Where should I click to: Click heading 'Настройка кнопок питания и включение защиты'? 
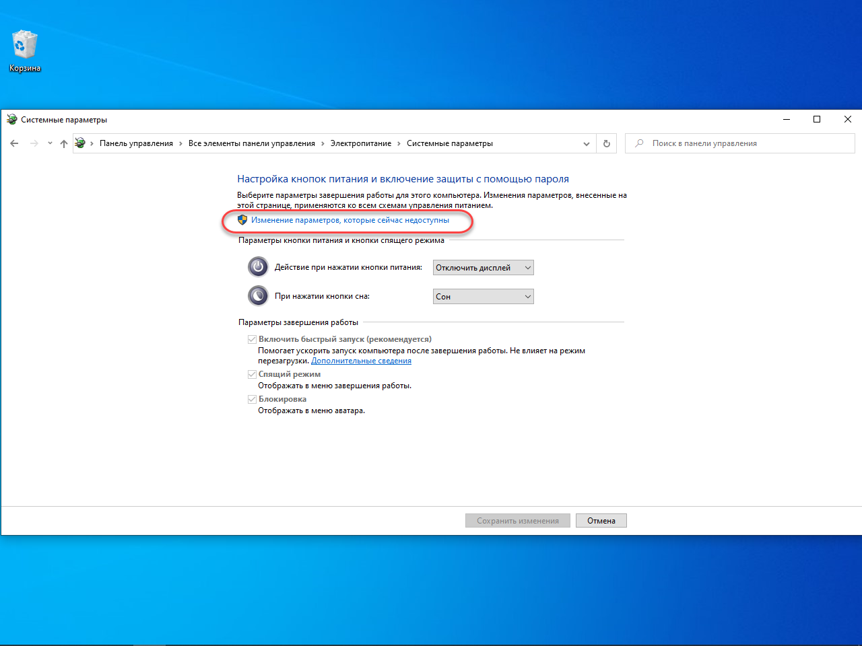click(403, 179)
